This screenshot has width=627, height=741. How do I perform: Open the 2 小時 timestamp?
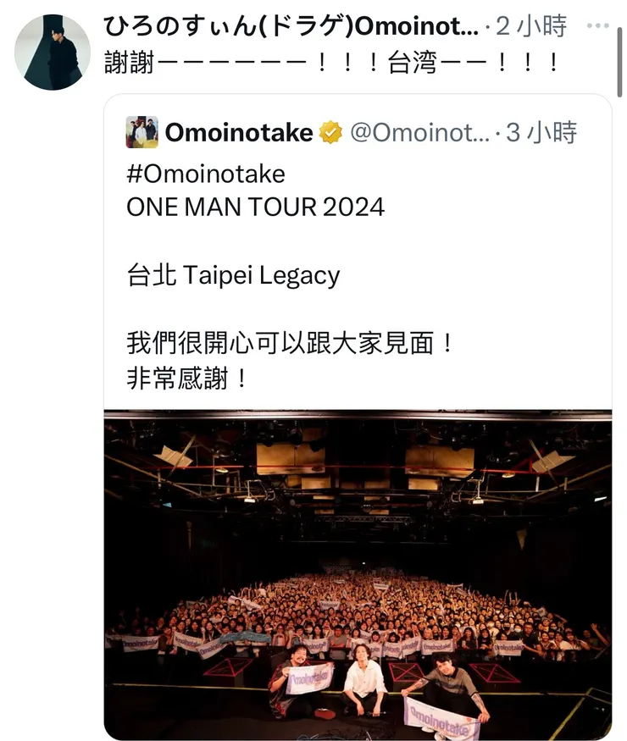coord(531,26)
